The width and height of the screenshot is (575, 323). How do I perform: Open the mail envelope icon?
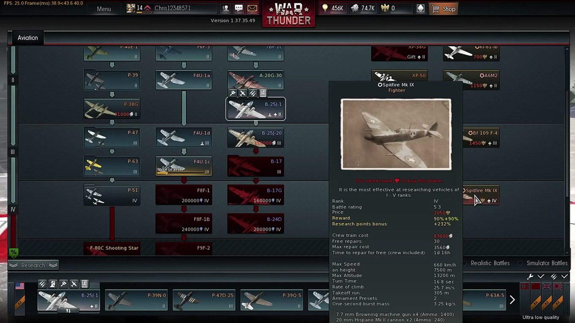(x=252, y=8)
